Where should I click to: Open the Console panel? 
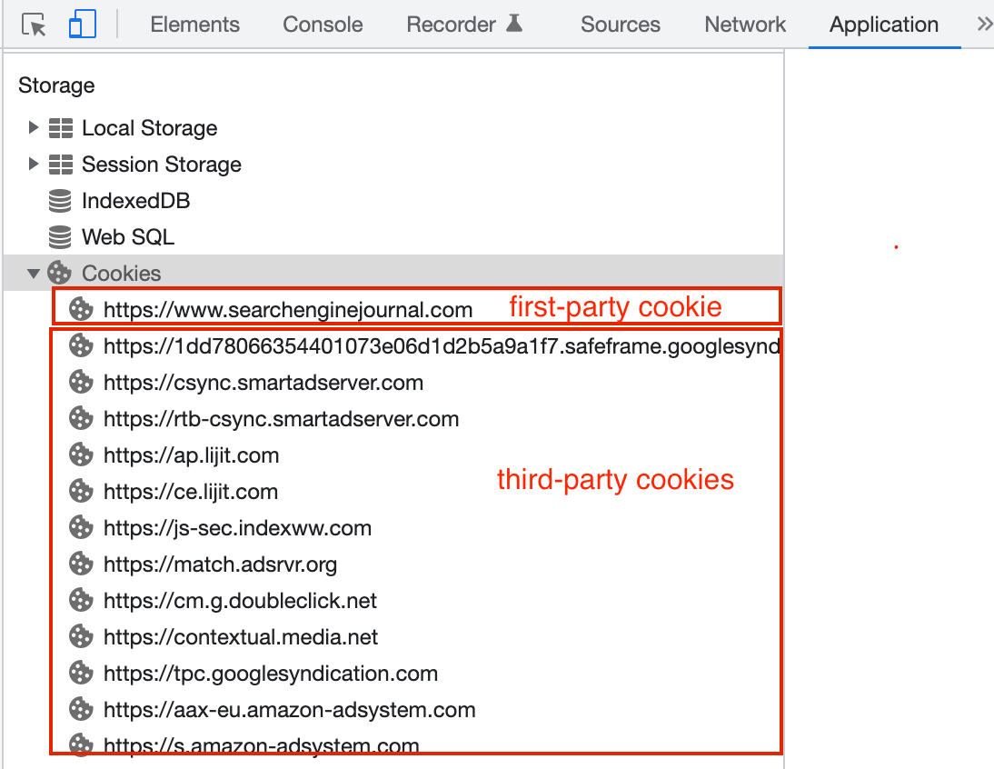pos(322,25)
